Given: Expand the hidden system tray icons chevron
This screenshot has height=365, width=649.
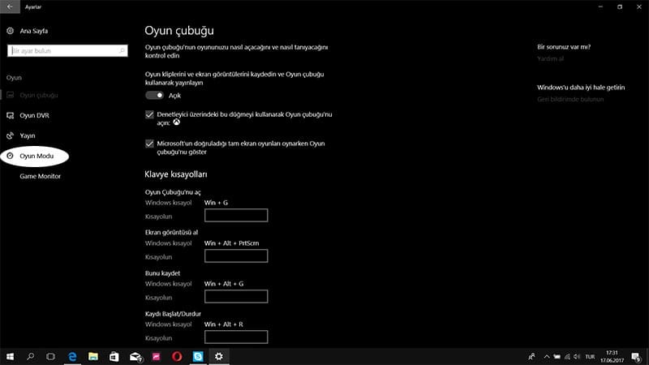Looking at the screenshot, I should pyautogui.click(x=545, y=356).
